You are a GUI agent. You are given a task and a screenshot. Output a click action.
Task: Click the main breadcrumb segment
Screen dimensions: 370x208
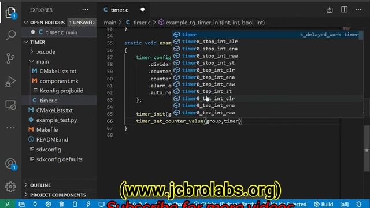(x=110, y=23)
